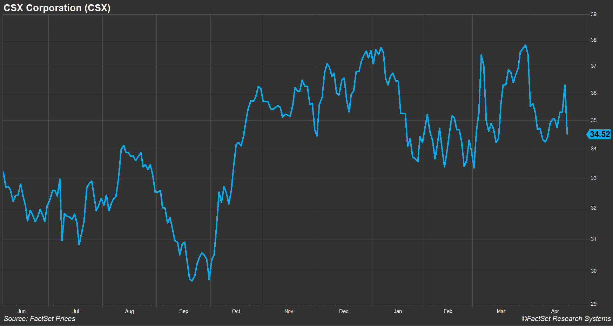
Task: Click the 30 price axis label
Action: click(593, 271)
